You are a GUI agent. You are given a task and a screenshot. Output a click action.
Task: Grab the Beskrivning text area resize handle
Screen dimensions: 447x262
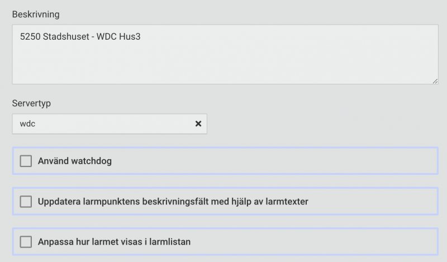(x=435, y=81)
